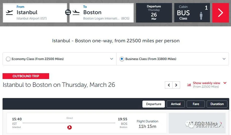Select the Business Class radio button
The height and width of the screenshot is (135, 231).
[122, 59]
